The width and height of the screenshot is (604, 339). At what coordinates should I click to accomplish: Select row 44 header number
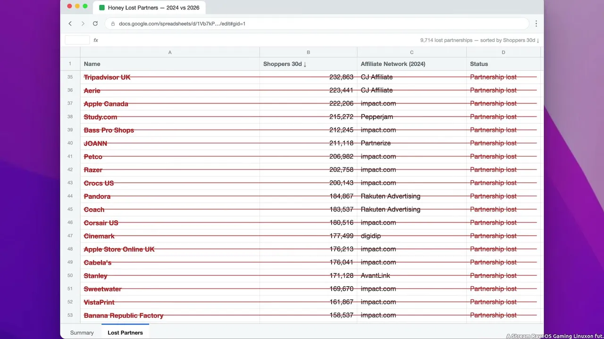point(70,196)
